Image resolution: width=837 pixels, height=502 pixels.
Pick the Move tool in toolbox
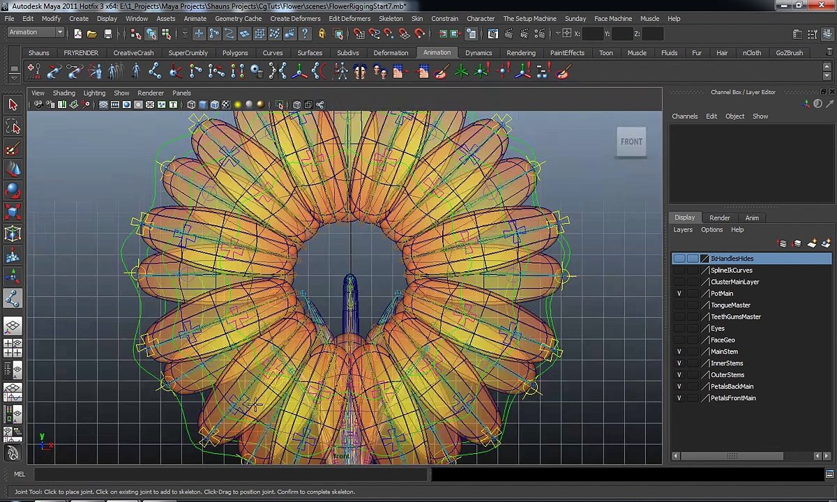pyautogui.click(x=13, y=169)
